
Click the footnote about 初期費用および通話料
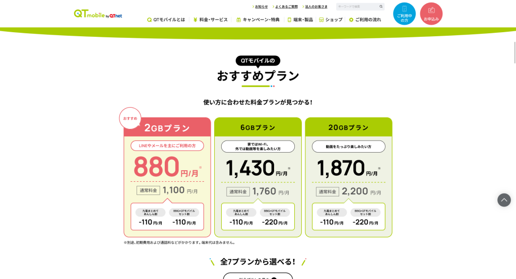[x=180, y=242]
